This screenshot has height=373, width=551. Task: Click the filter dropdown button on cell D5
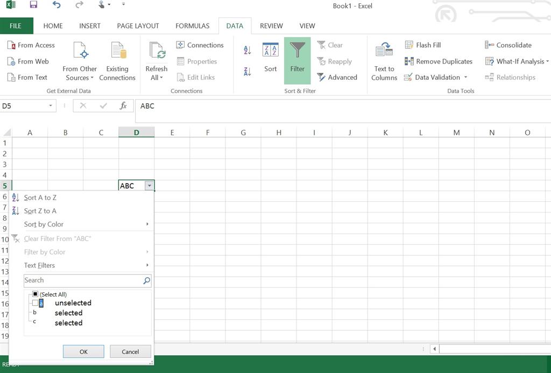[x=150, y=186]
